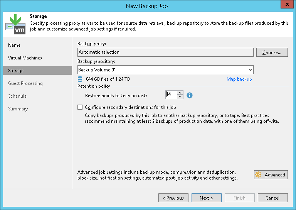
Task: Open the Schedule step
Action: point(17,96)
